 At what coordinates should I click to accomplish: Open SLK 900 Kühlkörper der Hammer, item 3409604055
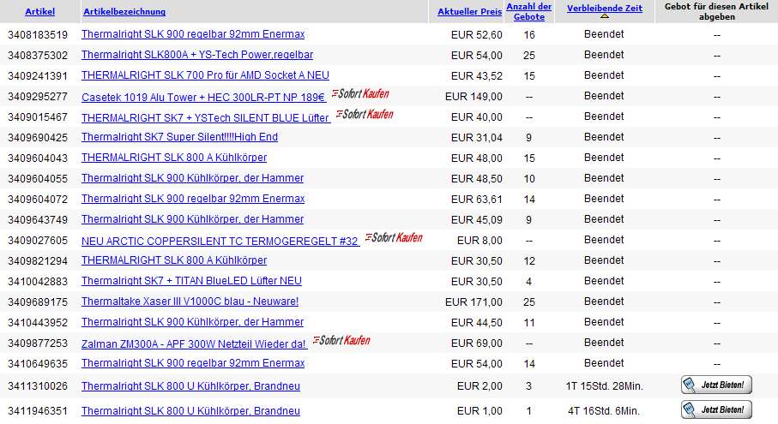point(192,178)
